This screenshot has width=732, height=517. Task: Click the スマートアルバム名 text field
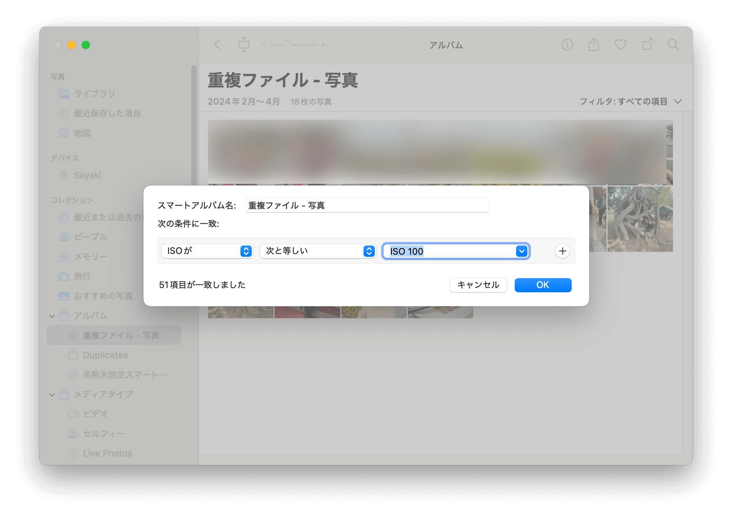367,205
